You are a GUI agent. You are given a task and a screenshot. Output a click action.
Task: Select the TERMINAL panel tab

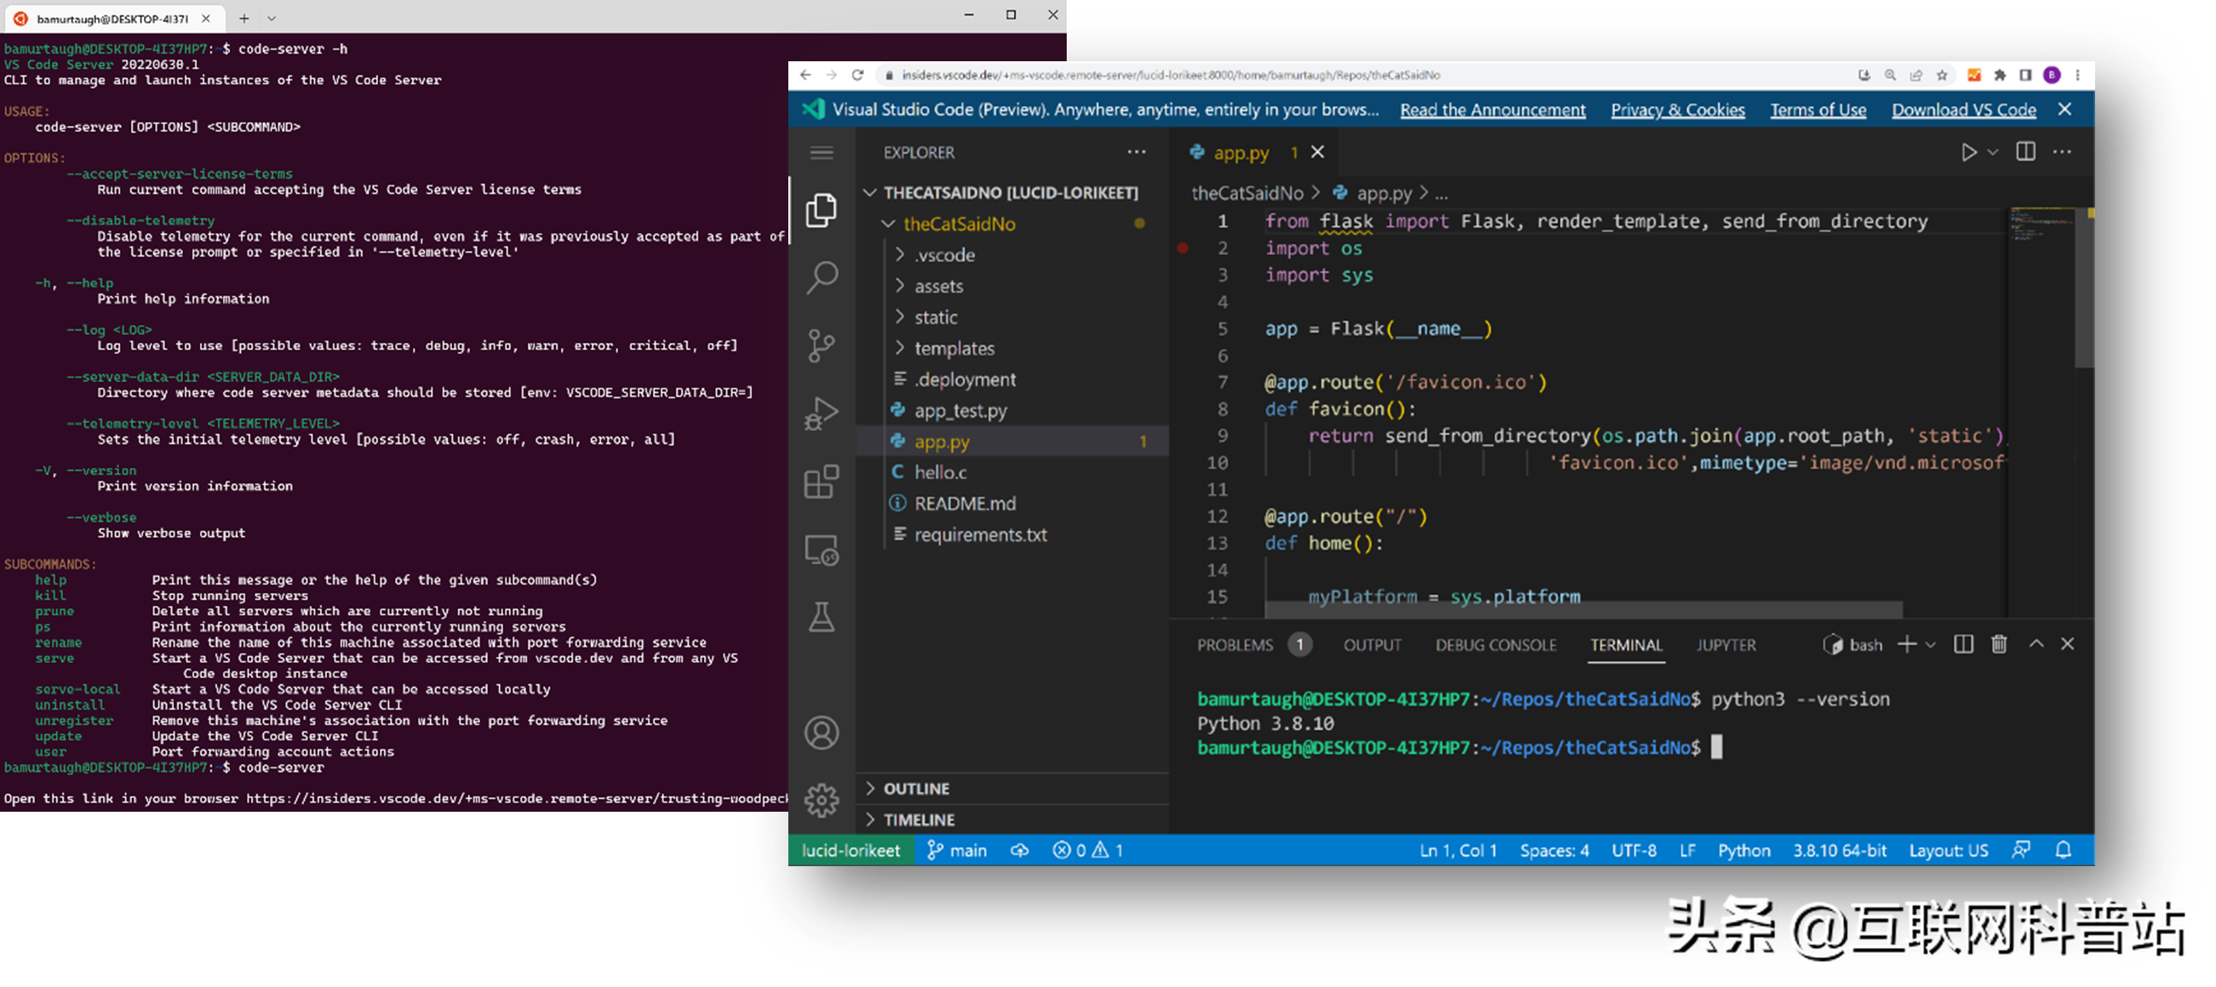pos(1626,645)
